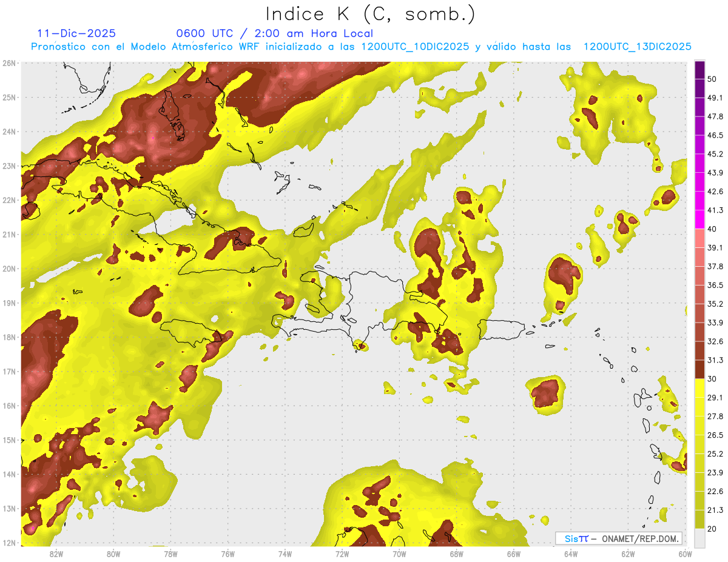
Task: Click the '50' value on the color scale
Action: coord(713,79)
